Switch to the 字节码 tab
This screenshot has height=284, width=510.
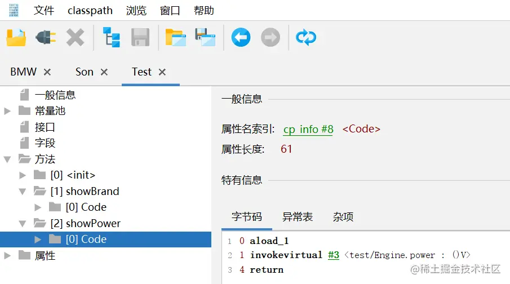coord(246,216)
